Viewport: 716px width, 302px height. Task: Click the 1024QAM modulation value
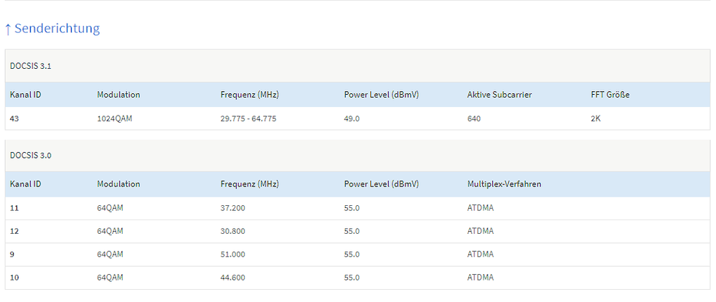point(115,118)
